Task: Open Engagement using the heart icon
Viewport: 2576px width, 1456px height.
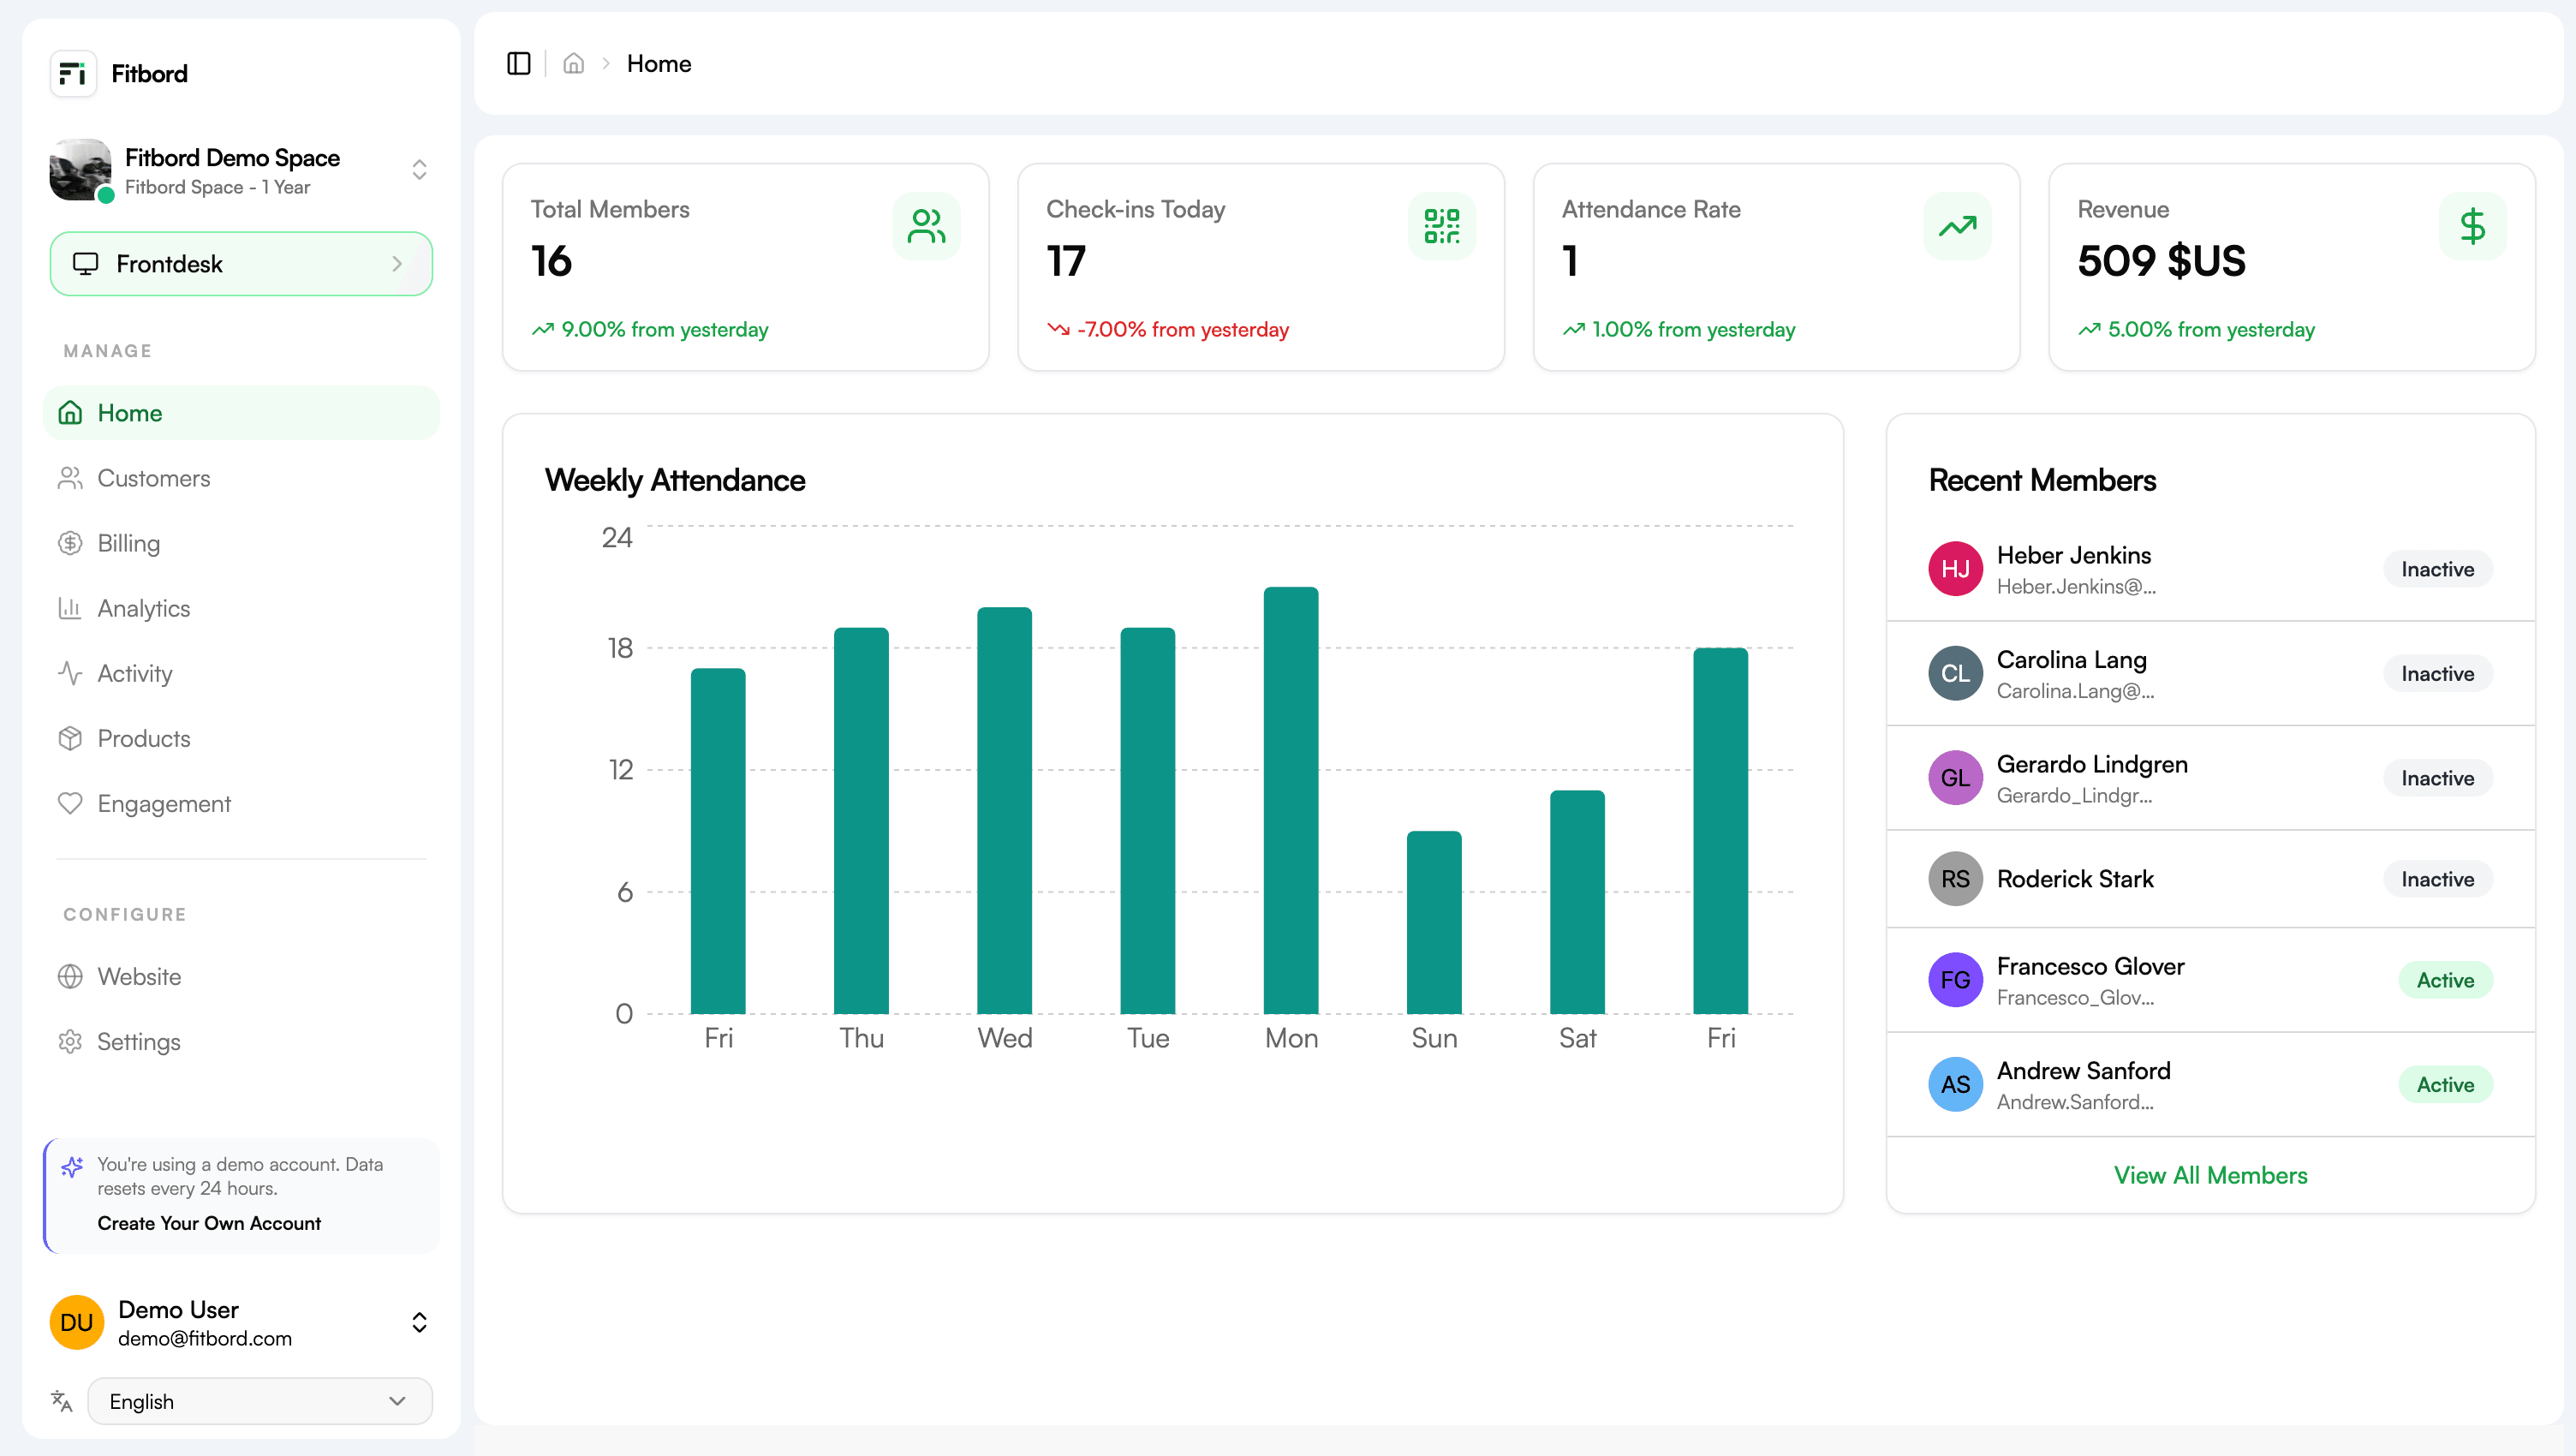Action: tap(70, 803)
